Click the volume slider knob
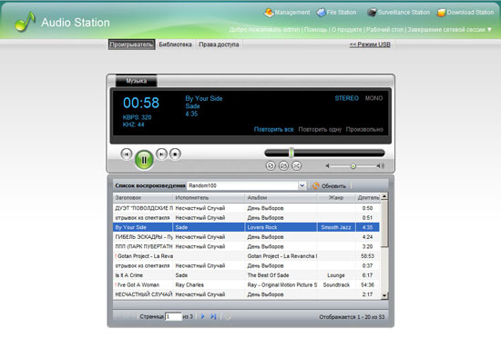501x338 pixels. click(353, 166)
